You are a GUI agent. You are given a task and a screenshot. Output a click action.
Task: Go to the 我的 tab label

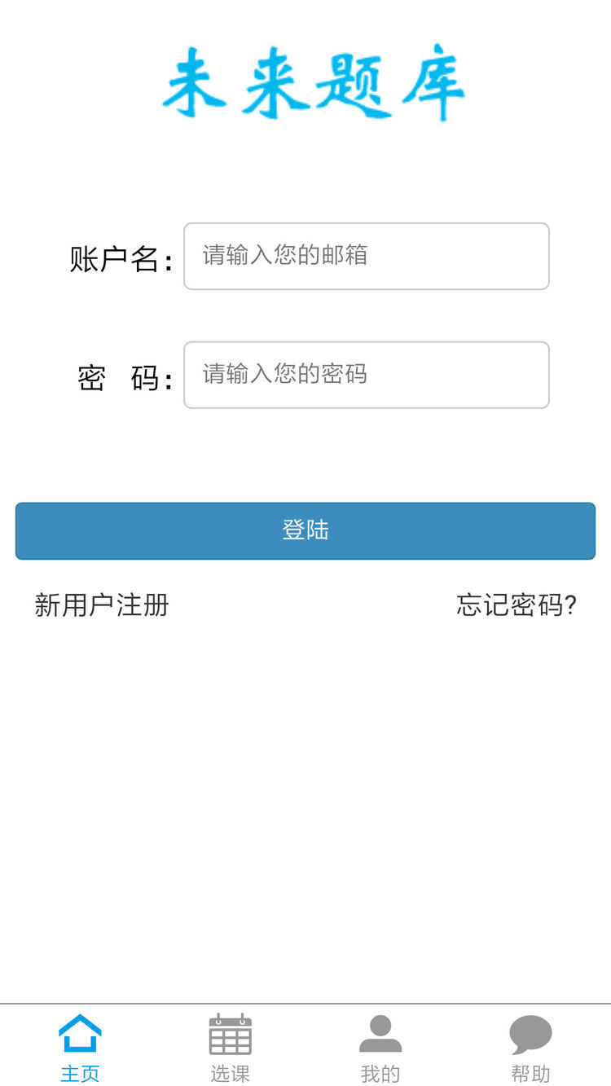(380, 1074)
